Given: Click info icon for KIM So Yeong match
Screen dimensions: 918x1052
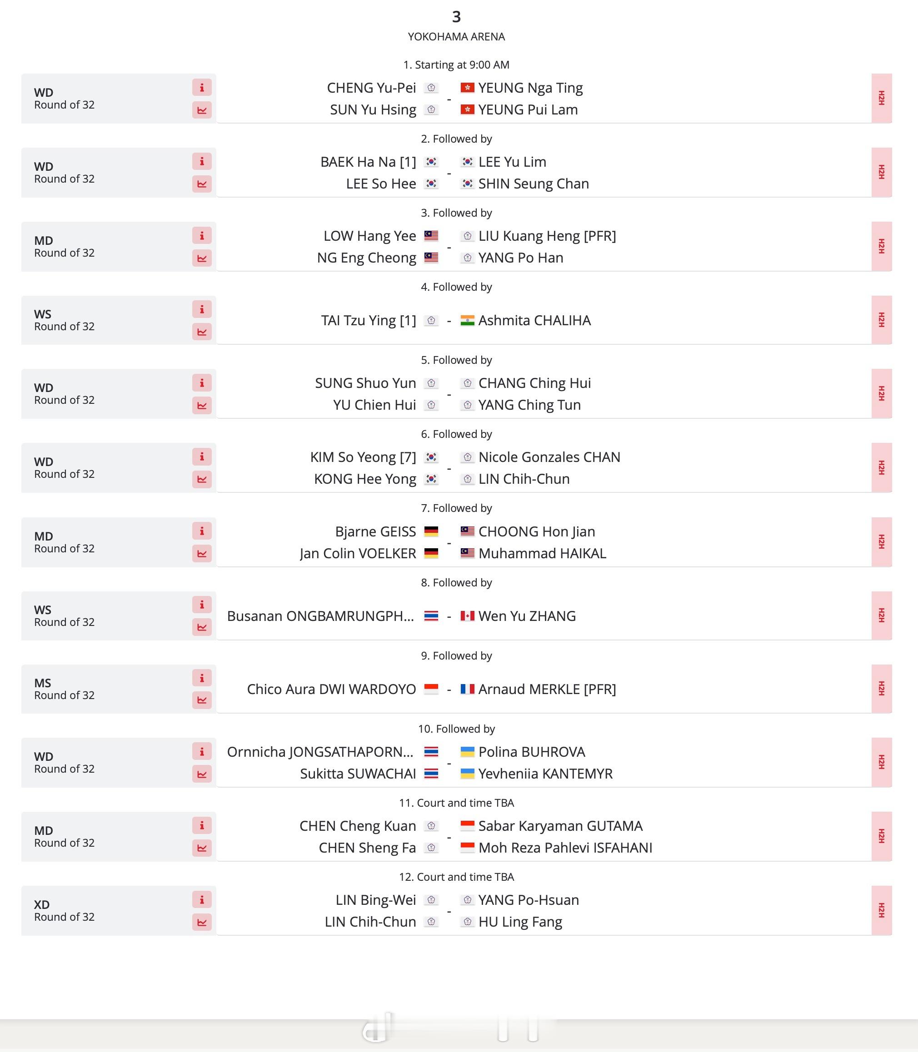Looking at the screenshot, I should pos(202,457).
